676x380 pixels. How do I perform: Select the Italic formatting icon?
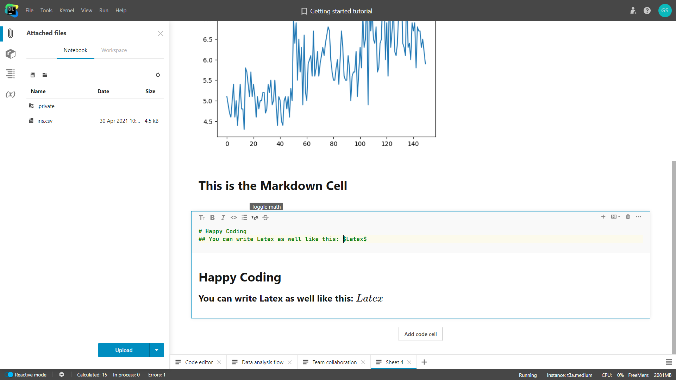(x=223, y=217)
